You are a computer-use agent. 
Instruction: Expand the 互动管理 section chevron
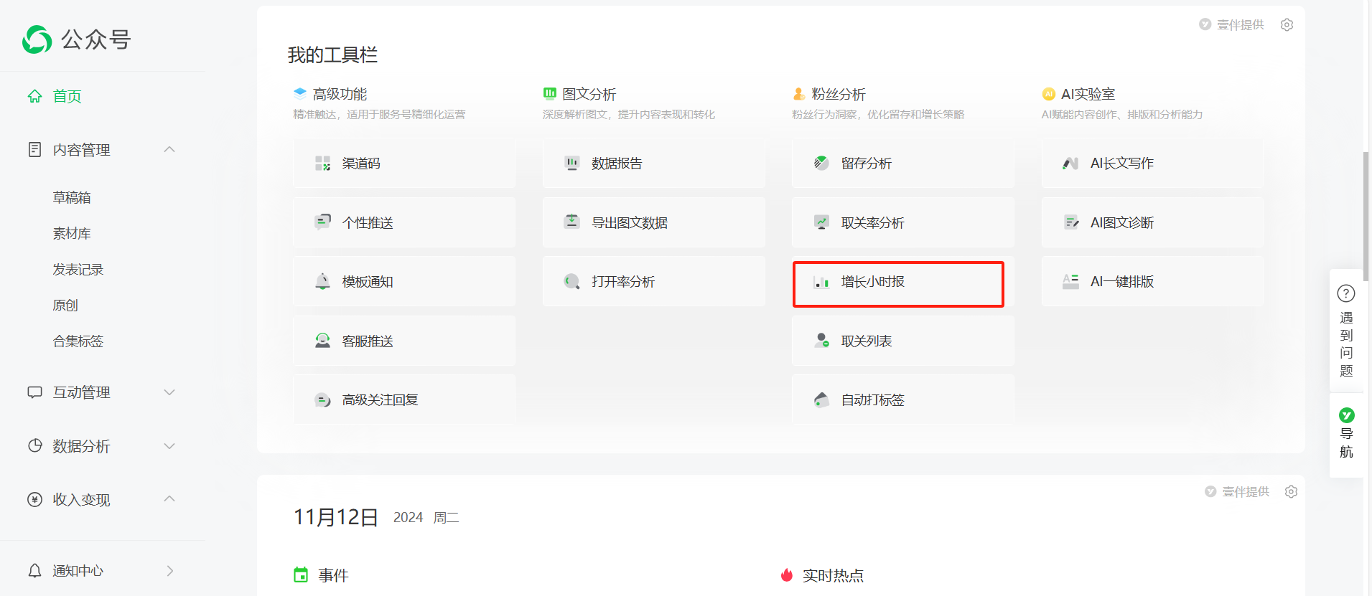tap(169, 392)
